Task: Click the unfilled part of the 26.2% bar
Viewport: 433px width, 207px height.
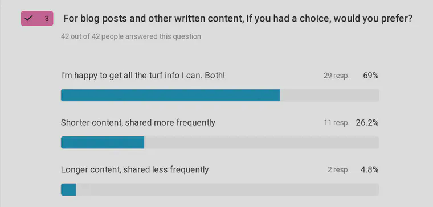Action: (x=262, y=143)
